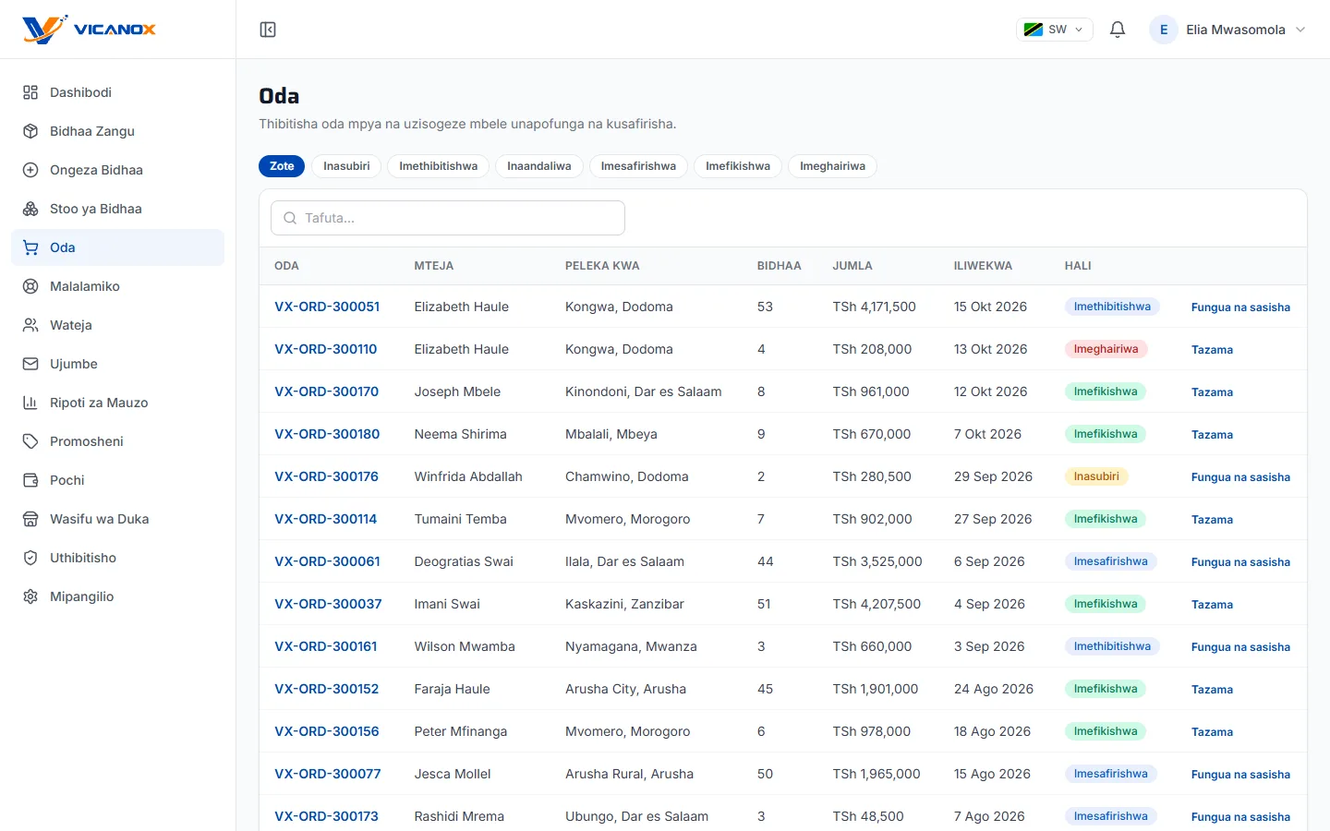Collapse the sidebar with the panel icon
Viewport: 1330px width, 831px height.
tap(268, 30)
